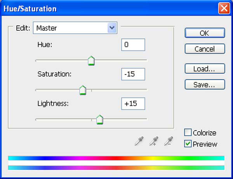Click the Hue slider handle

pyautogui.click(x=91, y=61)
